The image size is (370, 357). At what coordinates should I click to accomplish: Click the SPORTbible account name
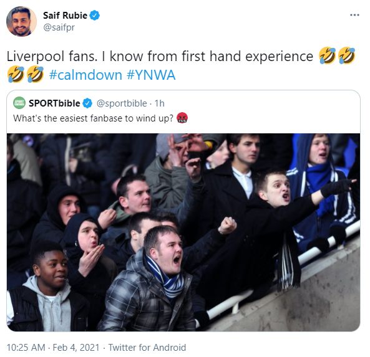click(54, 103)
